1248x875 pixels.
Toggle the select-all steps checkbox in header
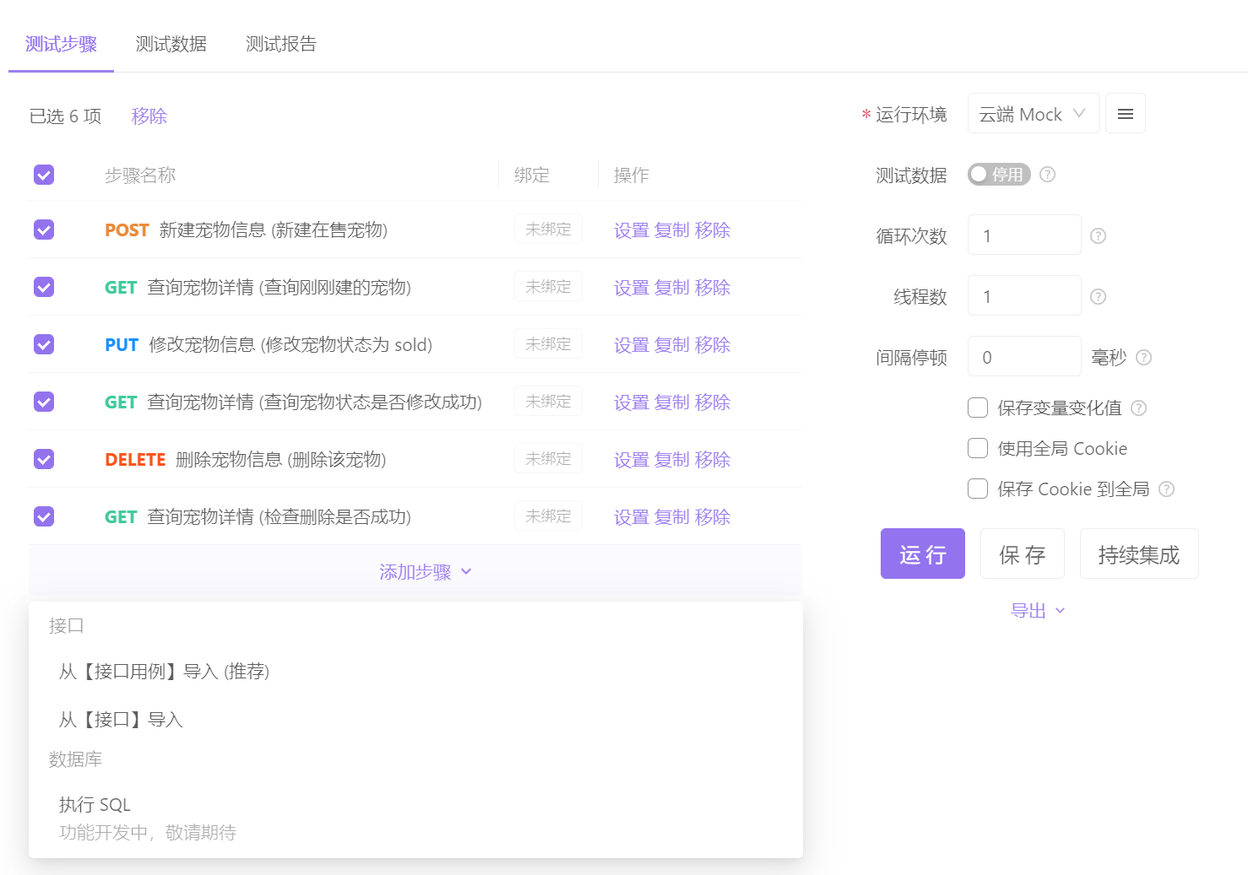pyautogui.click(x=44, y=175)
